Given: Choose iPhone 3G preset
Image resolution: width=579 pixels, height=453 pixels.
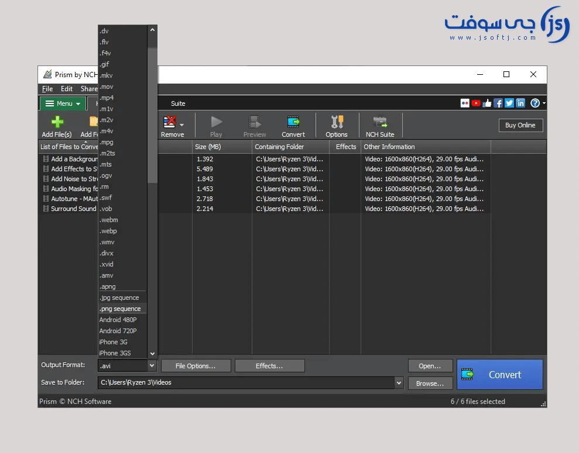Looking at the screenshot, I should point(122,342).
